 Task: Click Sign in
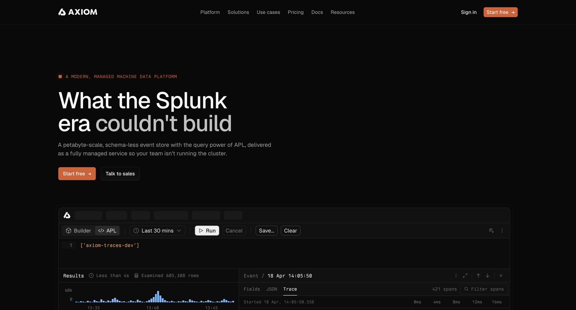tap(469, 12)
